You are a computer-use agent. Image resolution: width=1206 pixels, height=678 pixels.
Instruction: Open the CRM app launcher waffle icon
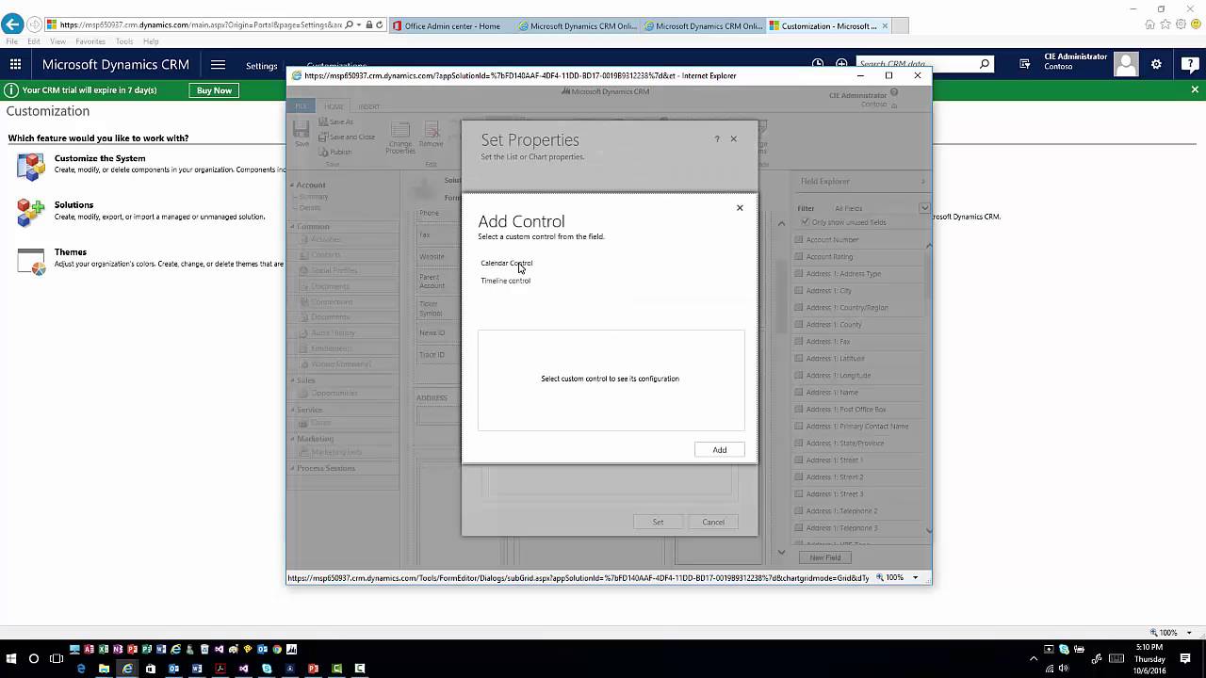tap(15, 65)
